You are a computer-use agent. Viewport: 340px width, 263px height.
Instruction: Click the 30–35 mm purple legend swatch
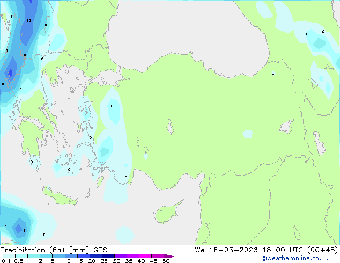(x=121, y=256)
